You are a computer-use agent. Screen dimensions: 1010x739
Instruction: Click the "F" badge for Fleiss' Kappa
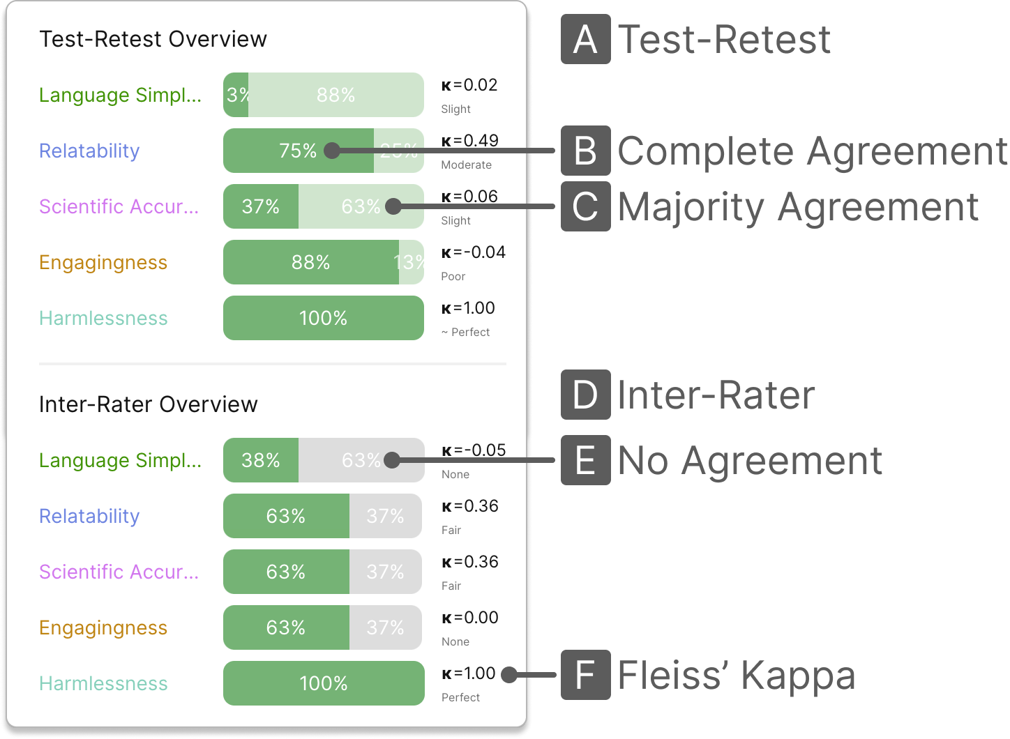pos(585,675)
